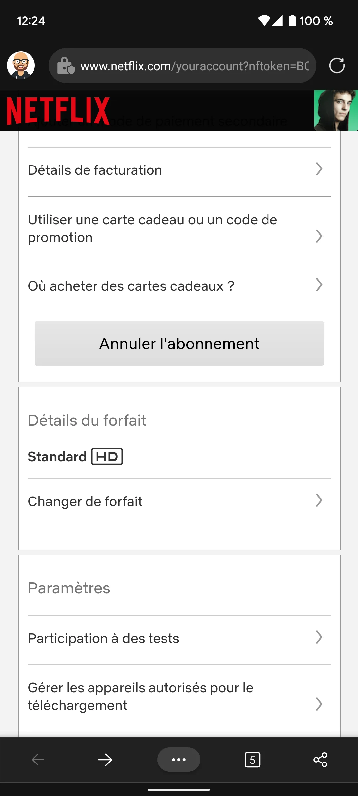Open Où acheter des cartes cadeaux
The width and height of the screenshot is (358, 796).
pyautogui.click(x=131, y=286)
